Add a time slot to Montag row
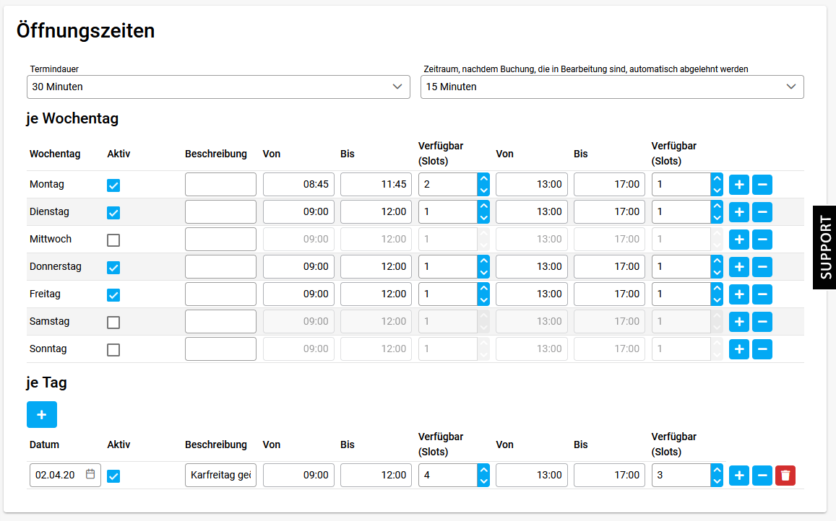The width and height of the screenshot is (836, 521). (x=739, y=185)
